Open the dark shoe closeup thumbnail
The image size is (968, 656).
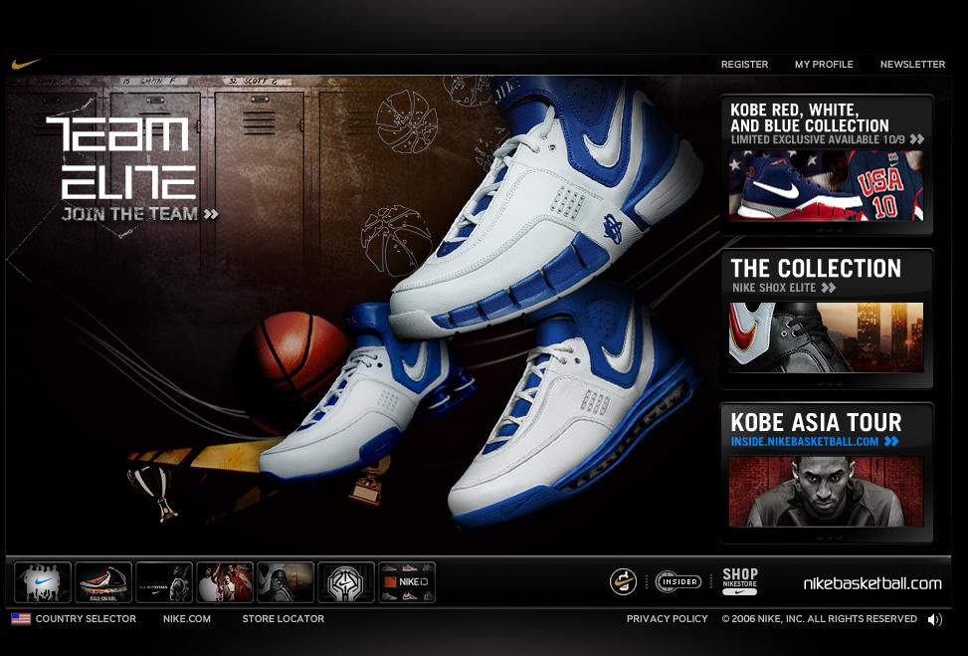[x=286, y=582]
